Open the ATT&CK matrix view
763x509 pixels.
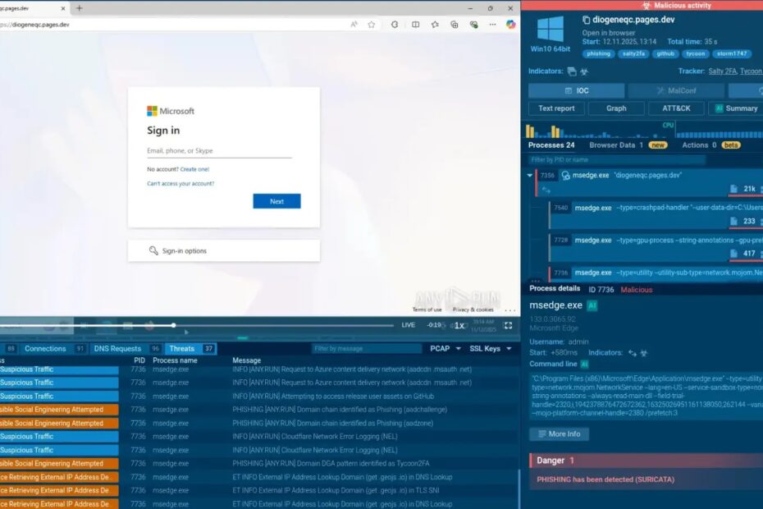(676, 108)
